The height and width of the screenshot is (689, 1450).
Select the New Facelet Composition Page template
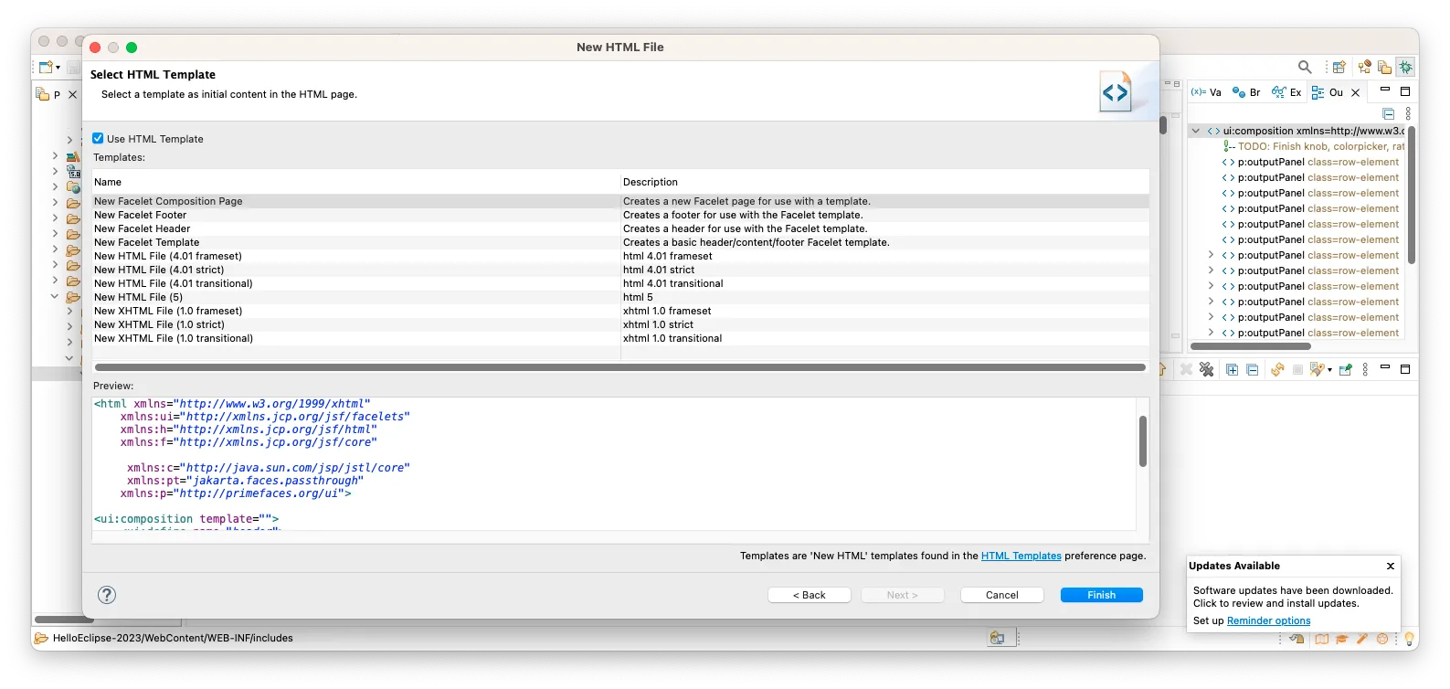[620, 201]
